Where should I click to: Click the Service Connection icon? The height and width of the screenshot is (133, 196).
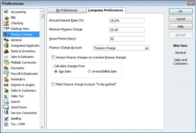point(6,113)
